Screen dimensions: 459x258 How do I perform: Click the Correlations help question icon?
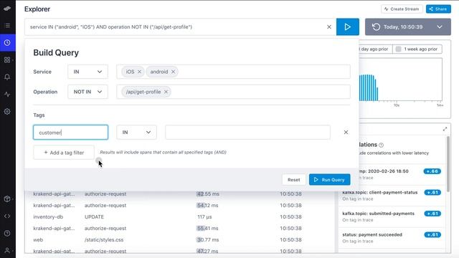pyautogui.click(x=381, y=145)
